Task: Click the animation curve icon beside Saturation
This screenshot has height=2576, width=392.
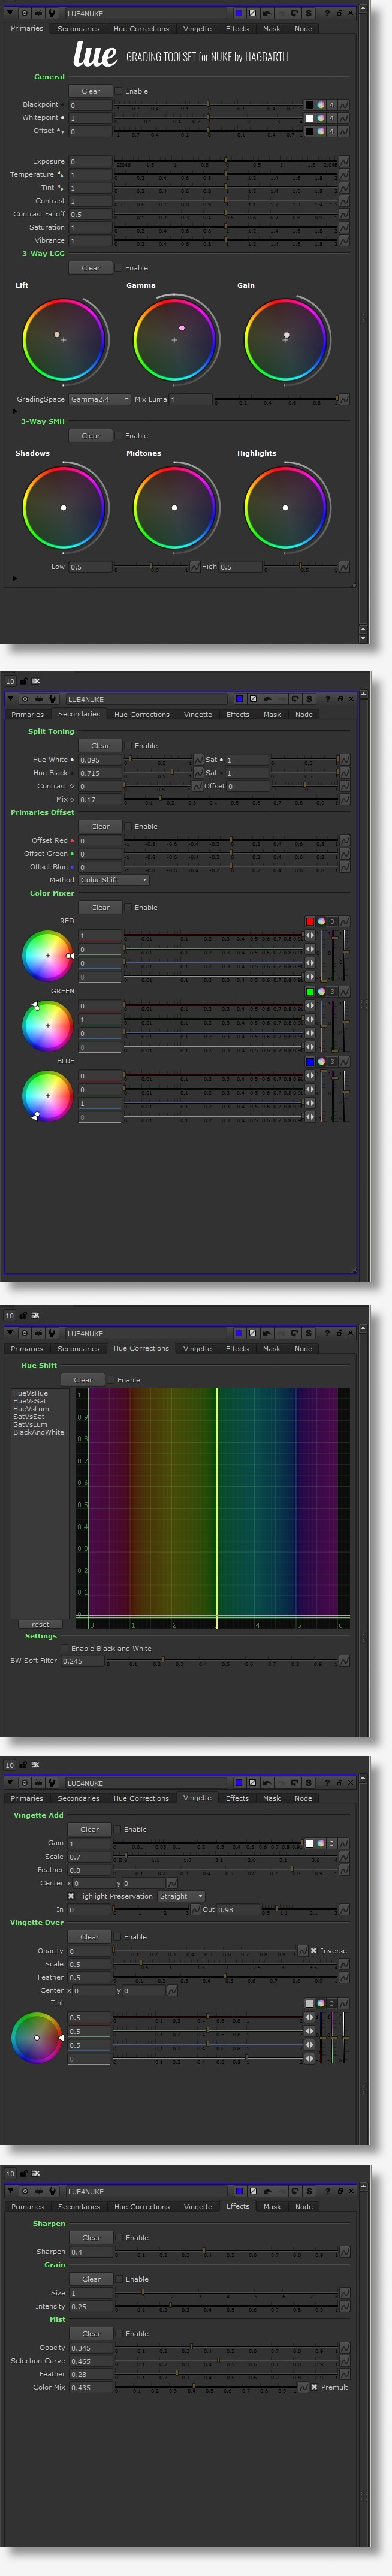Action: point(344,227)
